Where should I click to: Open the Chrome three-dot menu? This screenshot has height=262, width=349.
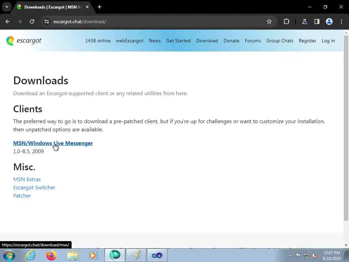[x=342, y=21]
